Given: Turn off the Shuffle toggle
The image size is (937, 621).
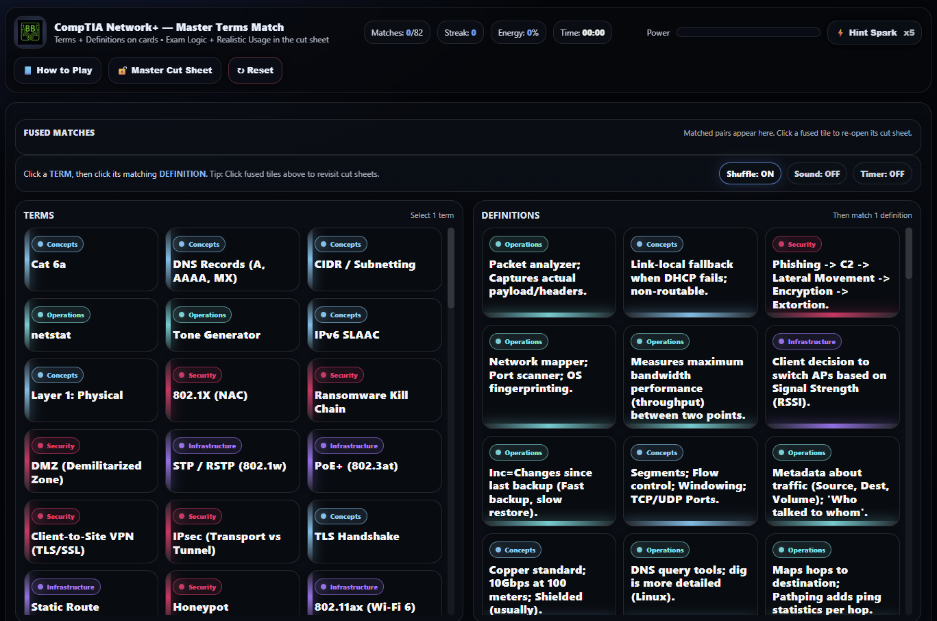Looking at the screenshot, I should (750, 174).
